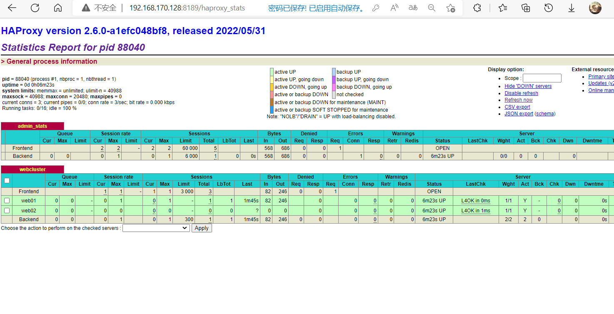Open the Primary site link
Viewport: 614px width, 314px height.
tap(601, 77)
